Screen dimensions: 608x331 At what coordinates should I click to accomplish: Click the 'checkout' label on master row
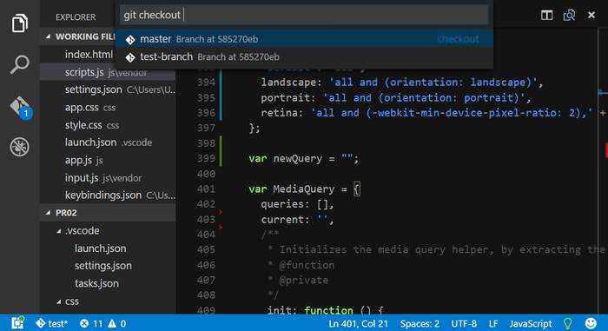tap(458, 39)
